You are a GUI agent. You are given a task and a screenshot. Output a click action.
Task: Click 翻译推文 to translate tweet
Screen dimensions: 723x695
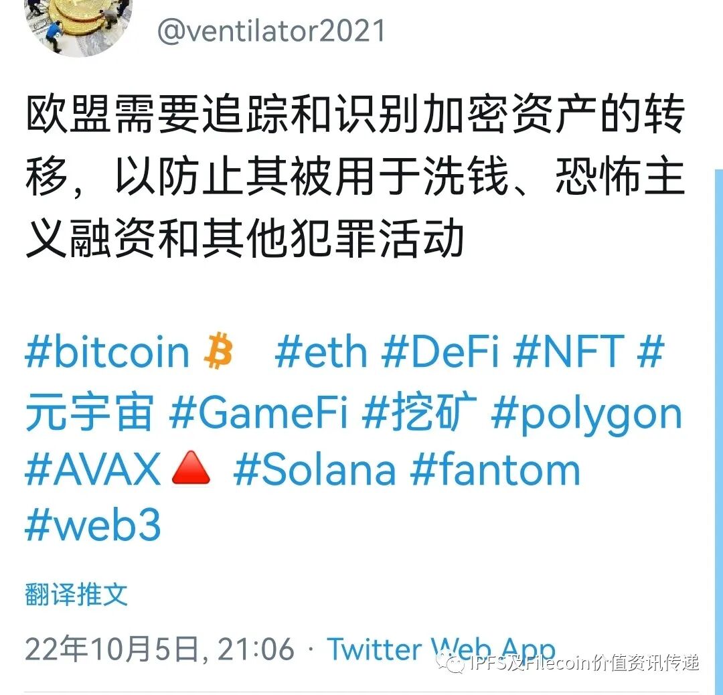[x=76, y=595]
